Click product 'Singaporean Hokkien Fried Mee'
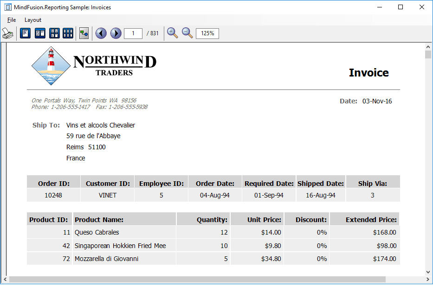Screen dimensions: 433x293 120,246
